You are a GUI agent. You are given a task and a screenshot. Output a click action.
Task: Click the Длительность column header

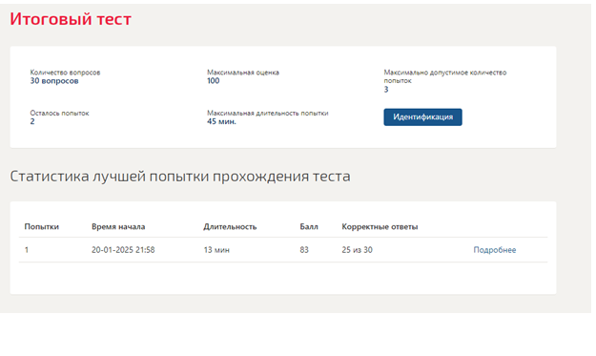pyautogui.click(x=230, y=227)
